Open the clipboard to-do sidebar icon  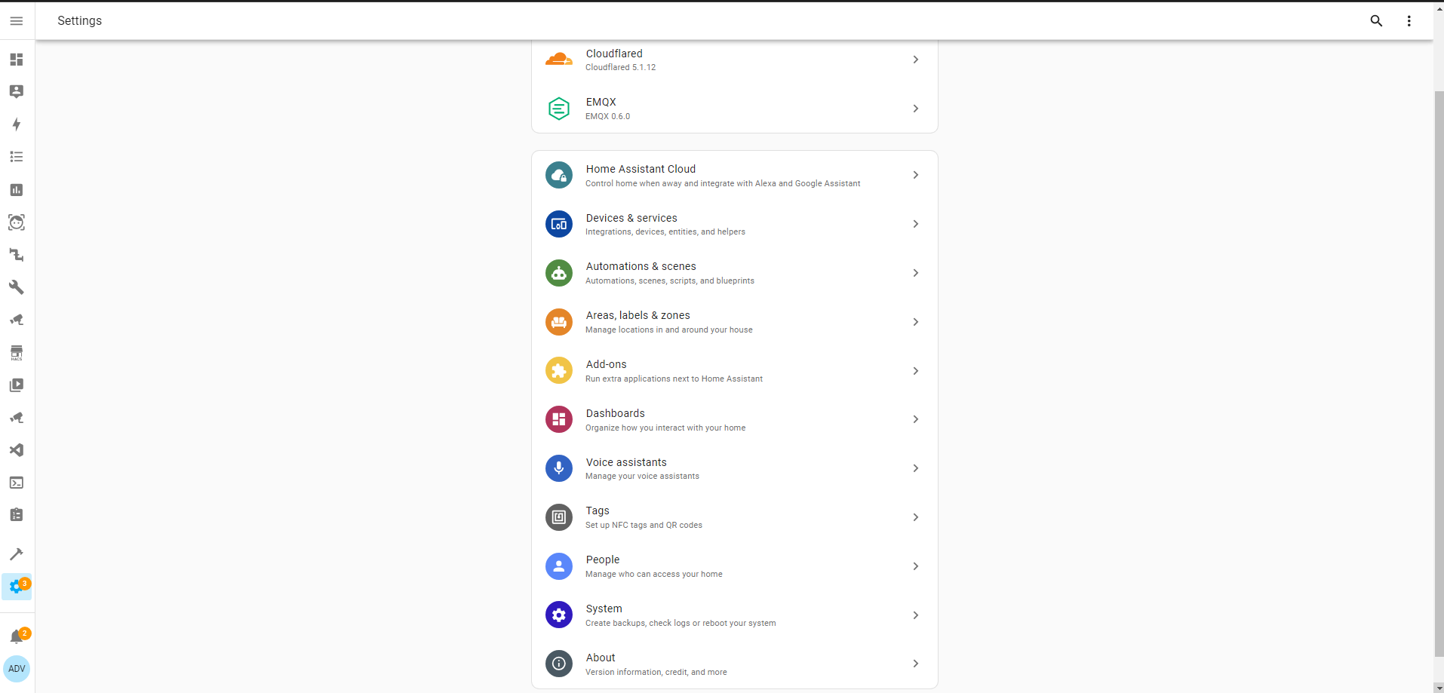pyautogui.click(x=17, y=515)
